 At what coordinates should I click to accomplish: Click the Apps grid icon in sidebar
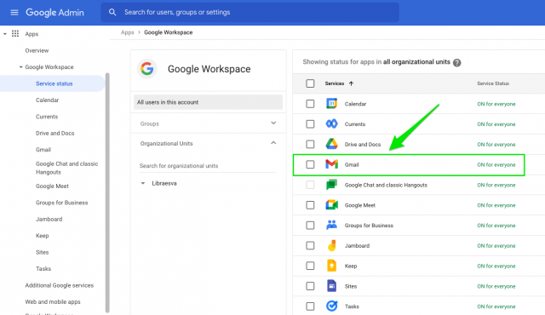tap(15, 34)
